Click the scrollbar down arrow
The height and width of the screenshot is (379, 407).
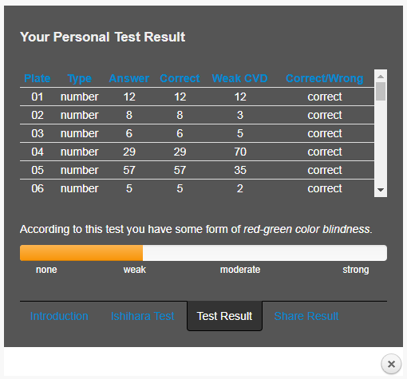coord(381,190)
